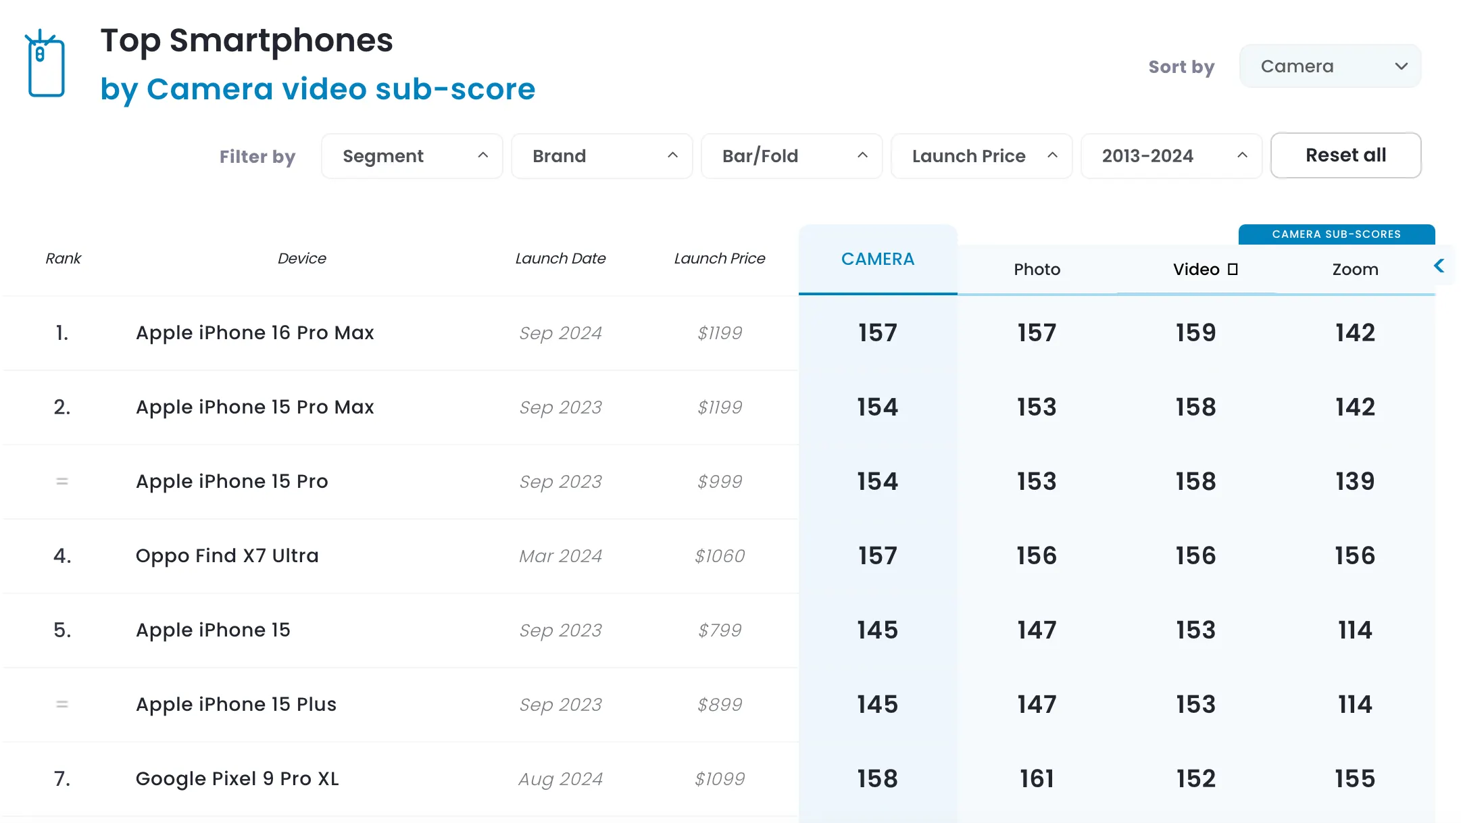Screen dimensions: 1461x823
Task: Sort by the Zoom sub-score column
Action: point(1354,270)
